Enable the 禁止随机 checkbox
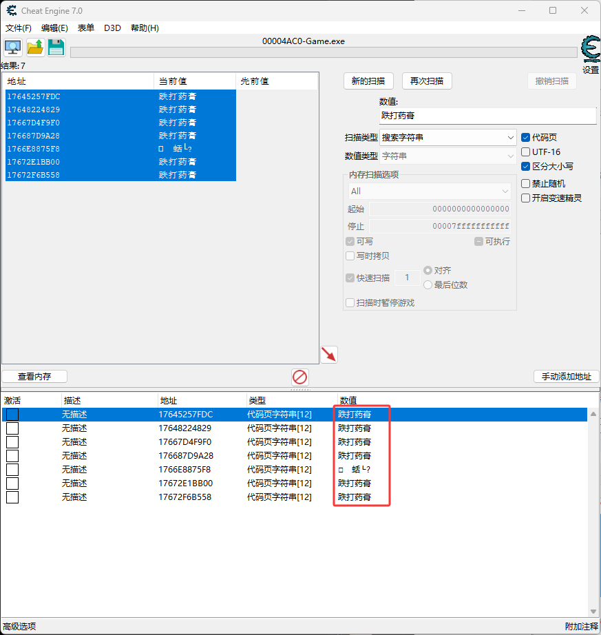 [x=526, y=183]
